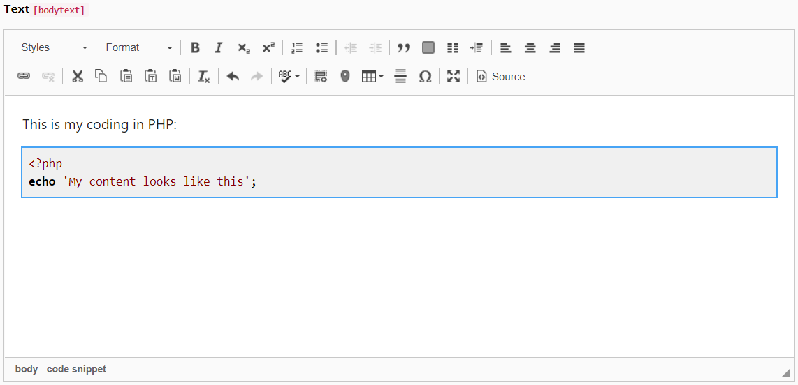Open the Format dropdown
798x385 pixels.
pos(139,47)
